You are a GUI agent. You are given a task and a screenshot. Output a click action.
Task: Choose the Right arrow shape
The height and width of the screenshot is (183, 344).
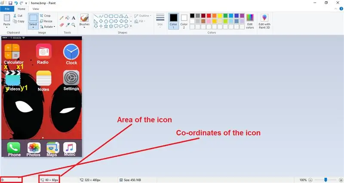click(116, 21)
